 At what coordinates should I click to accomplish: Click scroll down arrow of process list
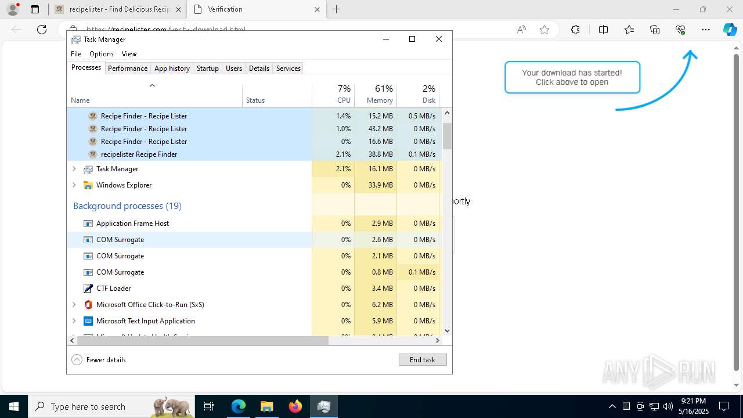[x=447, y=331]
